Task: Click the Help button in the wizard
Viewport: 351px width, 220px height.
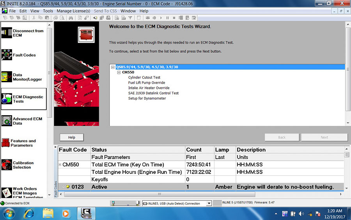Action: pos(72,137)
